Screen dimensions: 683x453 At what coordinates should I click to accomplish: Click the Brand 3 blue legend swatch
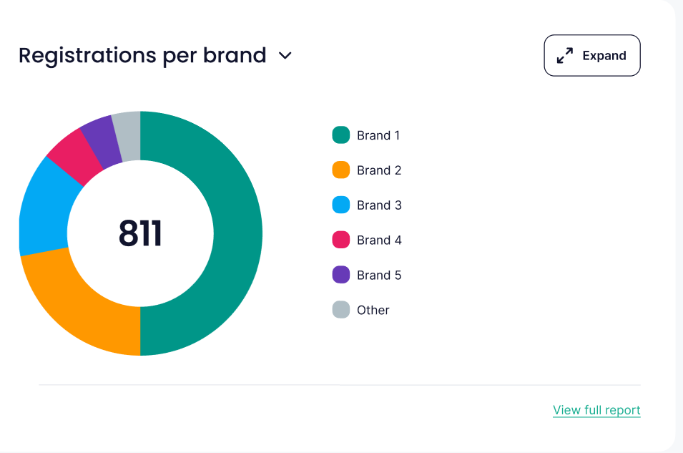(341, 205)
